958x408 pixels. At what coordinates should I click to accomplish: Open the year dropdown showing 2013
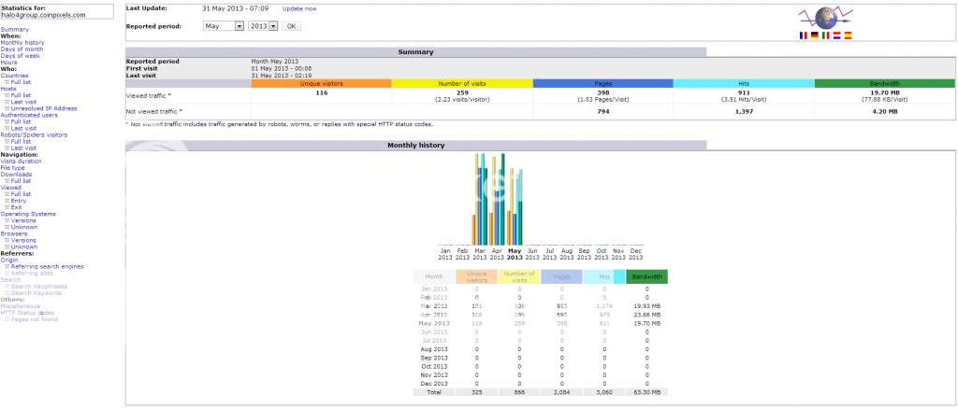[x=264, y=26]
